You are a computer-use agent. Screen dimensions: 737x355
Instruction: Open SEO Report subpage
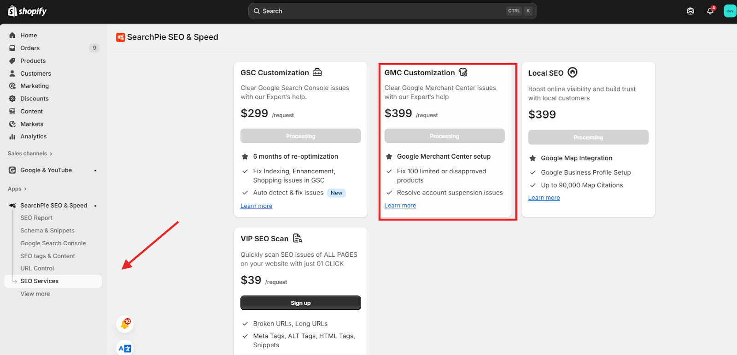pos(36,218)
